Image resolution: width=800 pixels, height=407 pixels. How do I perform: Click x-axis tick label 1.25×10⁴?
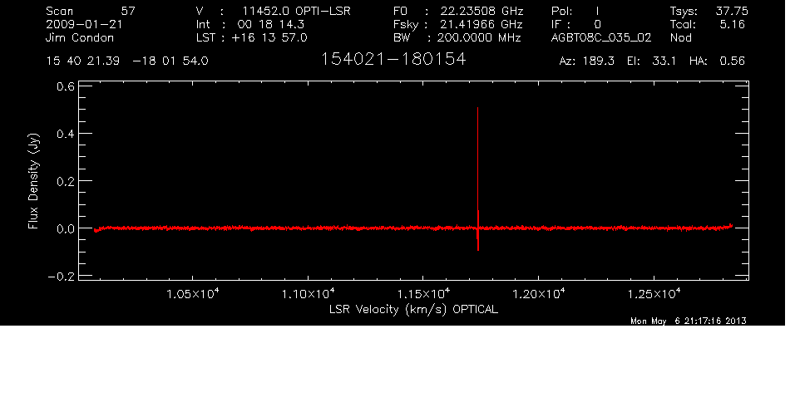[x=654, y=294]
